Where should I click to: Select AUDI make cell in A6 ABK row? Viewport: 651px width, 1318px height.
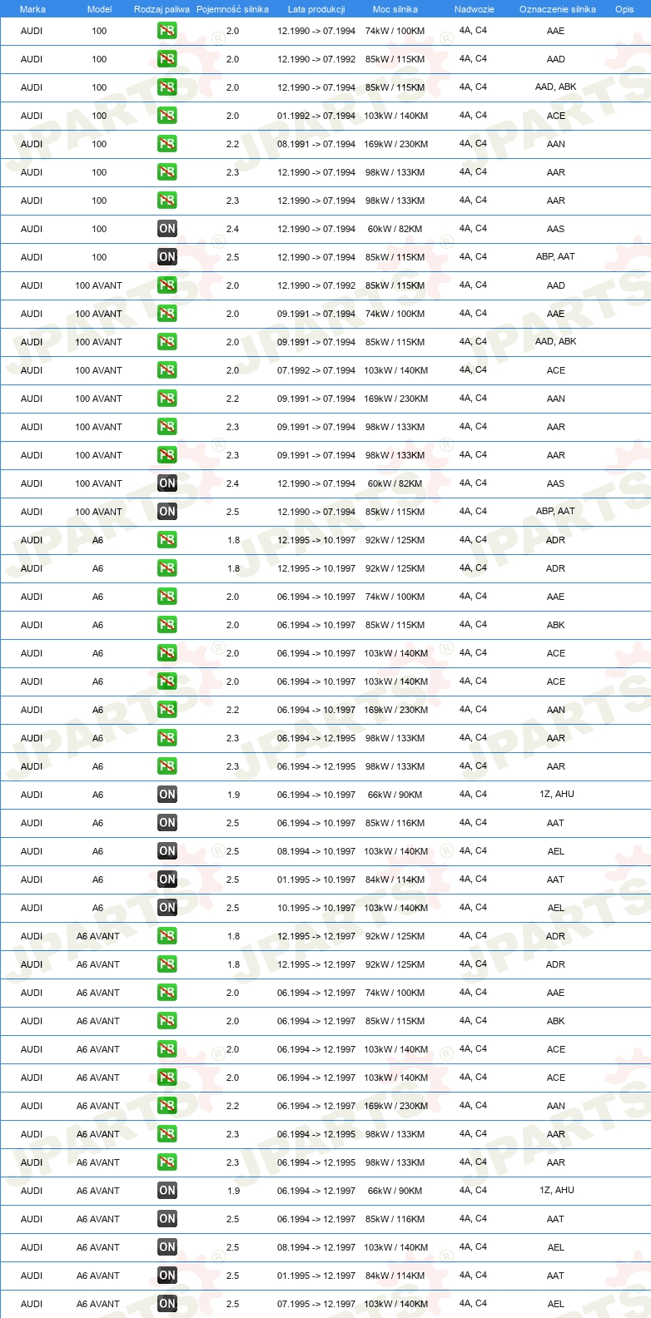(x=32, y=625)
